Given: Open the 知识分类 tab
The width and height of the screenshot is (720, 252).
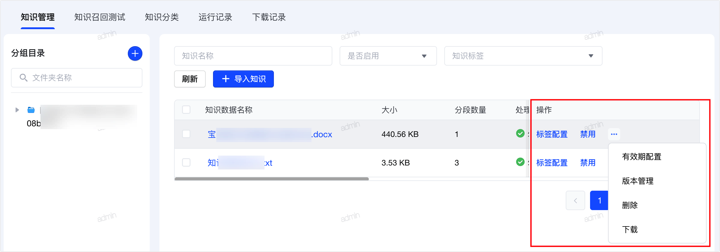Looking at the screenshot, I should coord(162,17).
